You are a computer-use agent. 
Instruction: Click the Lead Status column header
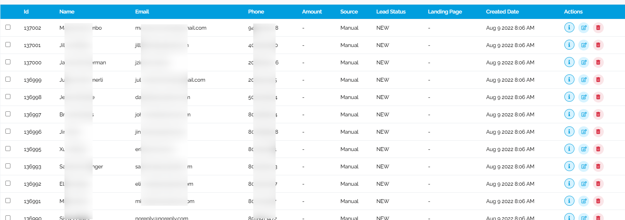pyautogui.click(x=391, y=12)
